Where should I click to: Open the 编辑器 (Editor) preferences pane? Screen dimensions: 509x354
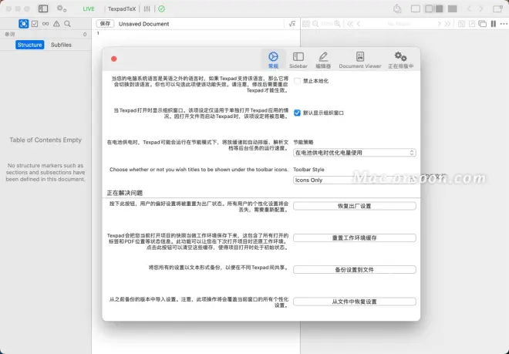[323, 59]
